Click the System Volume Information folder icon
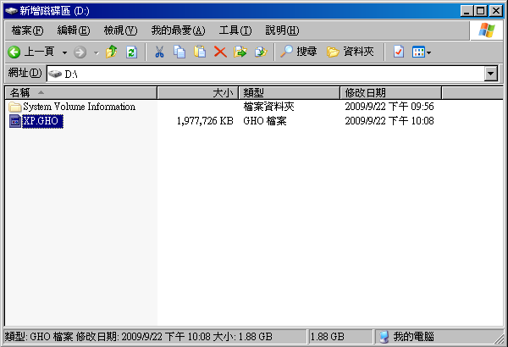This screenshot has height=347, width=508. click(15, 107)
